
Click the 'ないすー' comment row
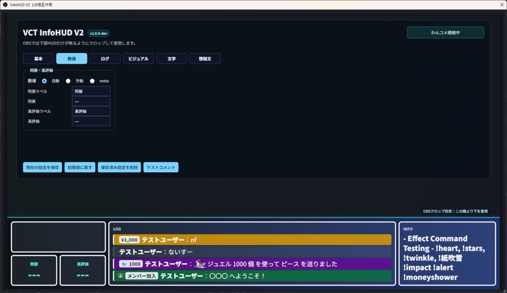click(x=252, y=251)
